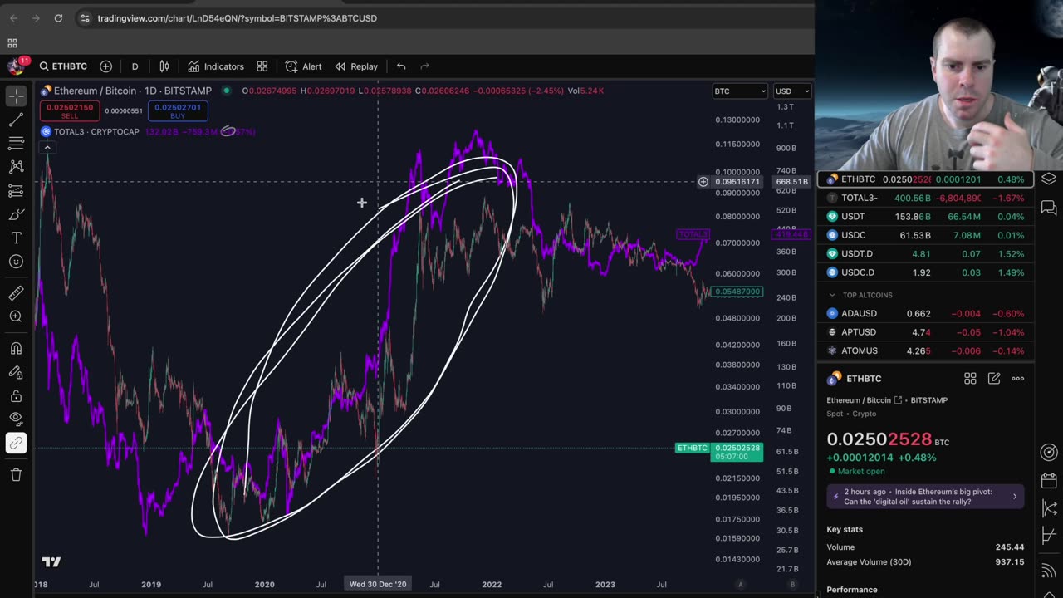This screenshot has width=1063, height=598.
Task: Open the ETHBTC details grid view icon
Action: coord(970,379)
